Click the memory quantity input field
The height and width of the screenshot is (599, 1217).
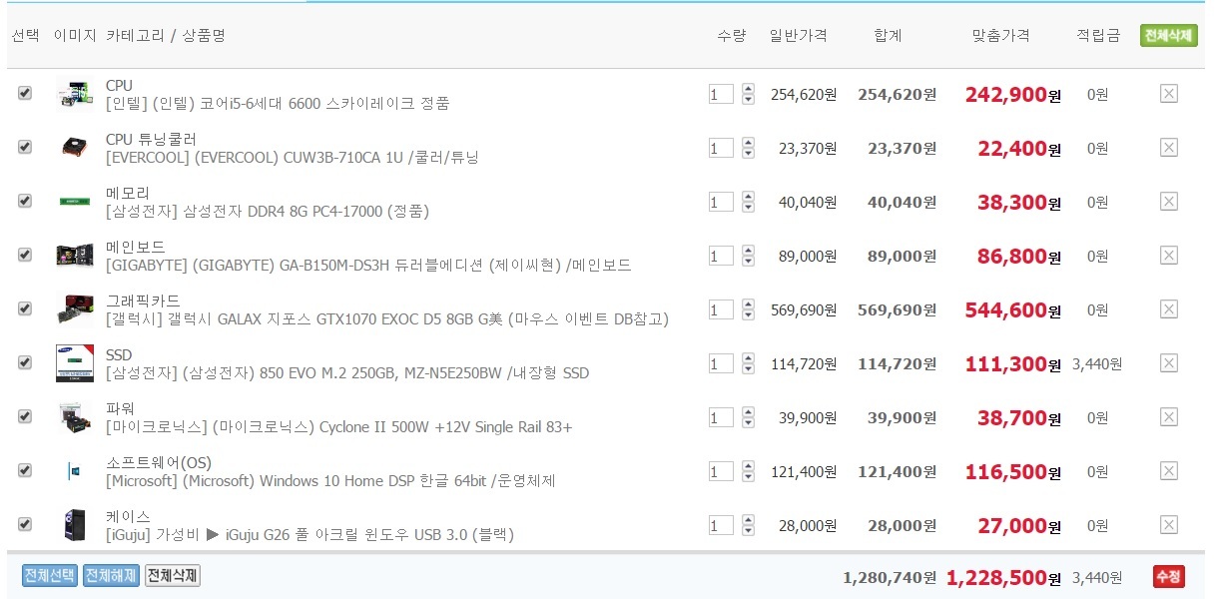[720, 203]
